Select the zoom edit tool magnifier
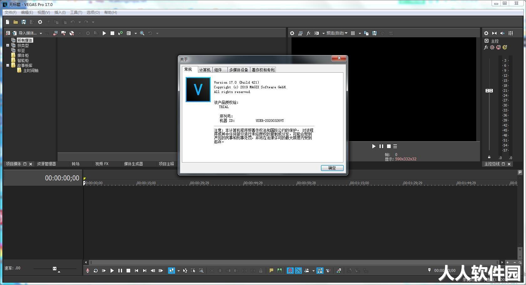This screenshot has width=526, height=285. point(201,271)
